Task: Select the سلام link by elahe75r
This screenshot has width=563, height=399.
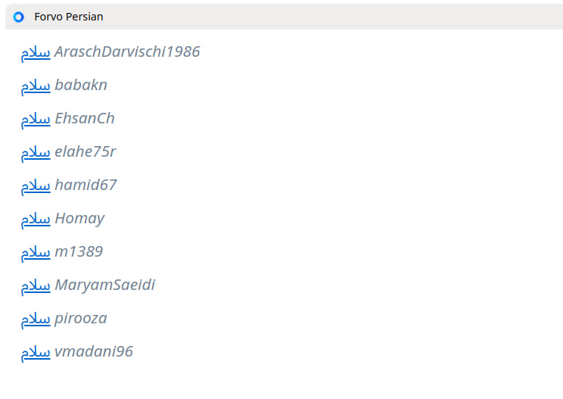Action: pos(36,152)
